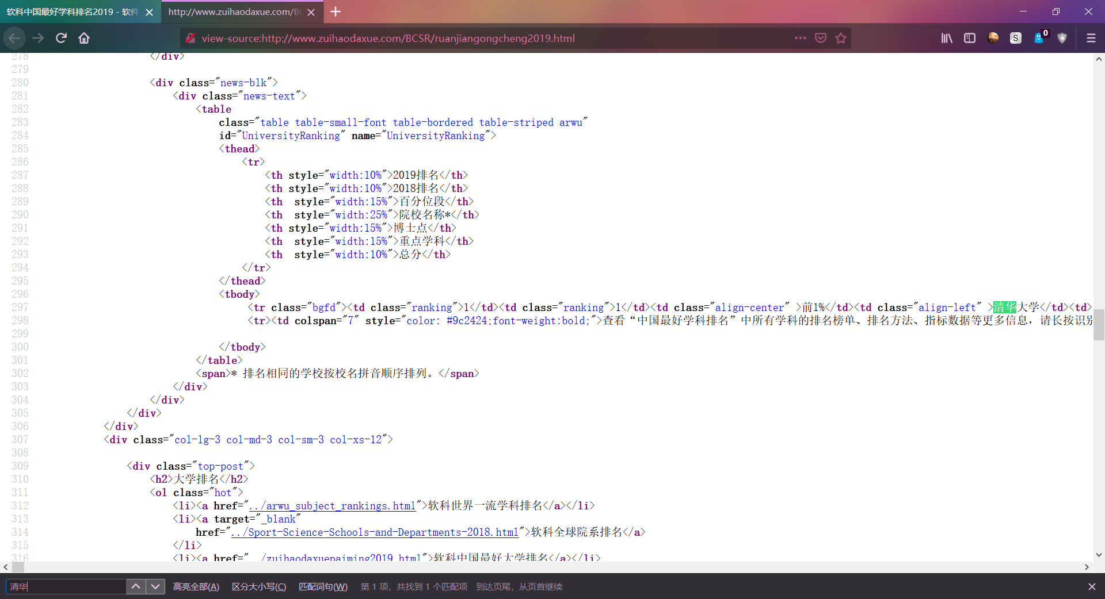Click the #9c2424 color style value
This screenshot has height=599, width=1105.
pyautogui.click(x=467, y=321)
